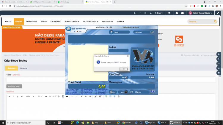Viewport: 223px width, 125px height.
Task: Click the eye icon in the top bar
Action: pos(169,13)
